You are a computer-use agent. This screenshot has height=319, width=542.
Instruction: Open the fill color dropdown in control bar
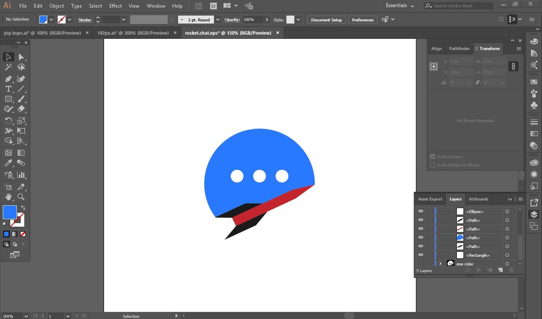coord(52,19)
